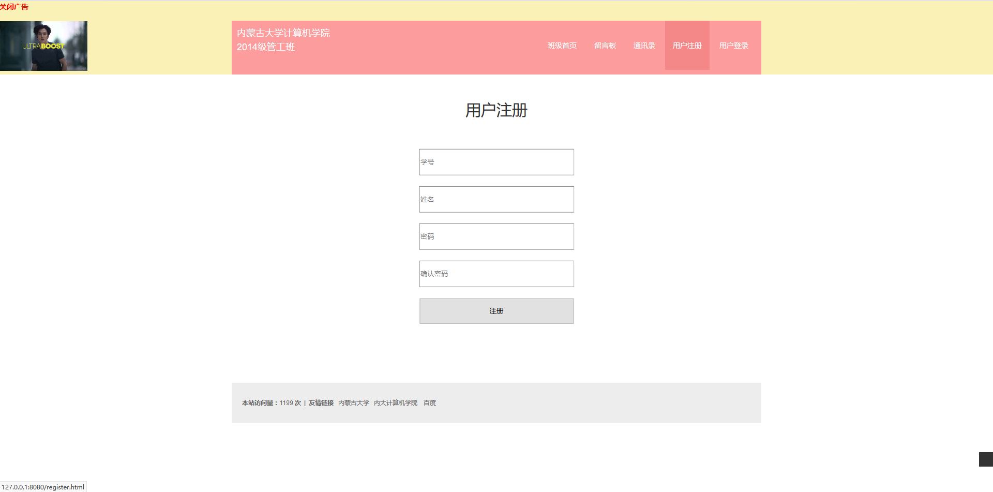
Task: Open the 班级首页 nav item
Action: pos(562,46)
